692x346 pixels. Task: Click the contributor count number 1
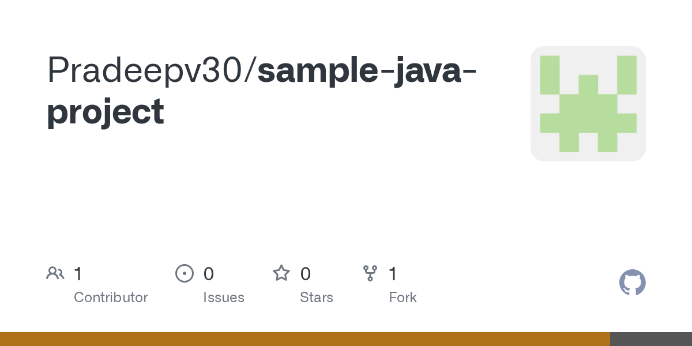[78, 274]
